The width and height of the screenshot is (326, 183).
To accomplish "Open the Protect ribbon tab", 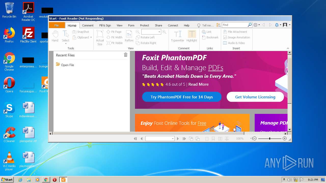I will (144, 25).
